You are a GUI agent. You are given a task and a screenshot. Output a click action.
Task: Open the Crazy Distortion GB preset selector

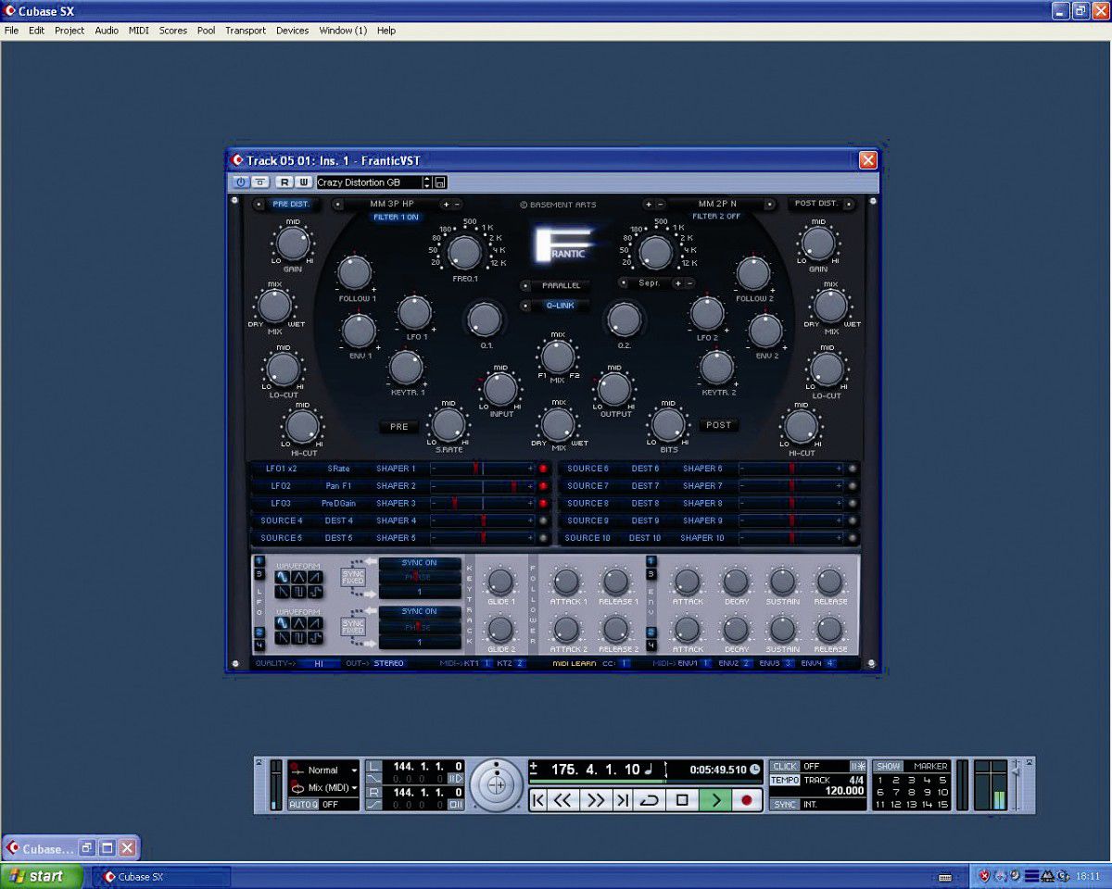coord(373,182)
